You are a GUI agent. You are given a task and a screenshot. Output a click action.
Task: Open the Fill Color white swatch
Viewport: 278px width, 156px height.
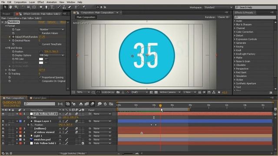41,59
